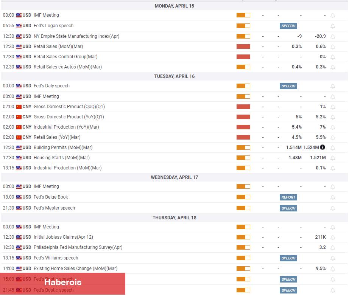Open Housing Starts (MoM)(Mar) event details
This screenshot has height=295, width=349.
(x=61, y=158)
